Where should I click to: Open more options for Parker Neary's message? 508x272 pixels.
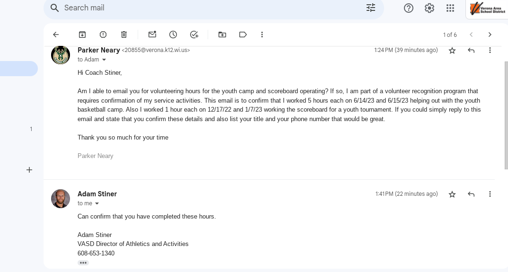pos(490,50)
